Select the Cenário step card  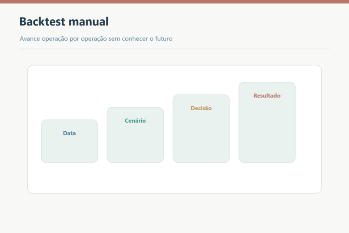pos(135,135)
